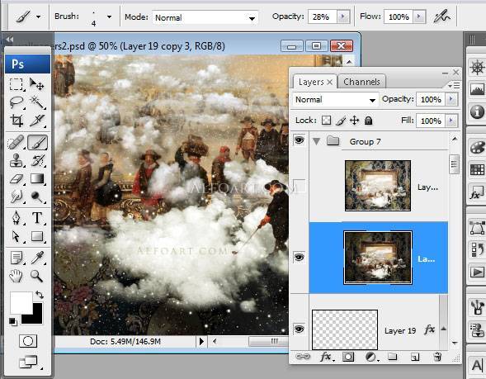Hide Layer 19 visibility eye
This screenshot has height=379, width=486.
coord(299,329)
